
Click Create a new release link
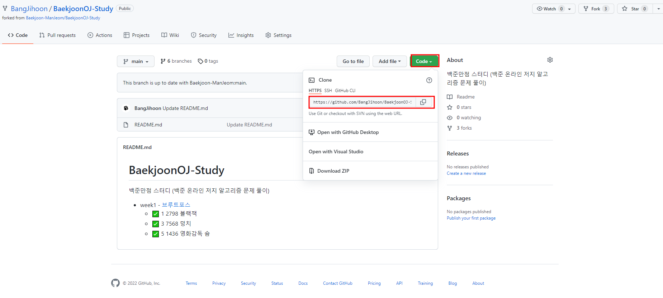tap(466, 173)
